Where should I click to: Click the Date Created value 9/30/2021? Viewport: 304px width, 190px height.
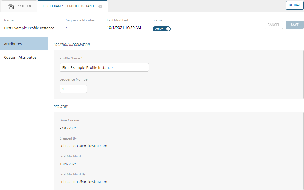68,128
